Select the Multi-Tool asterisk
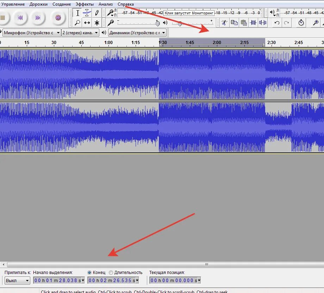 coord(97,23)
